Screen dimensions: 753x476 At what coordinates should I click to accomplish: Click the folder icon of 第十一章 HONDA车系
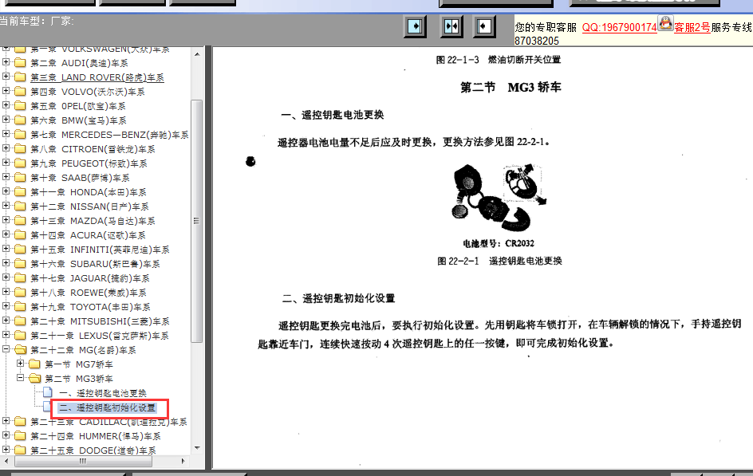click(20, 192)
